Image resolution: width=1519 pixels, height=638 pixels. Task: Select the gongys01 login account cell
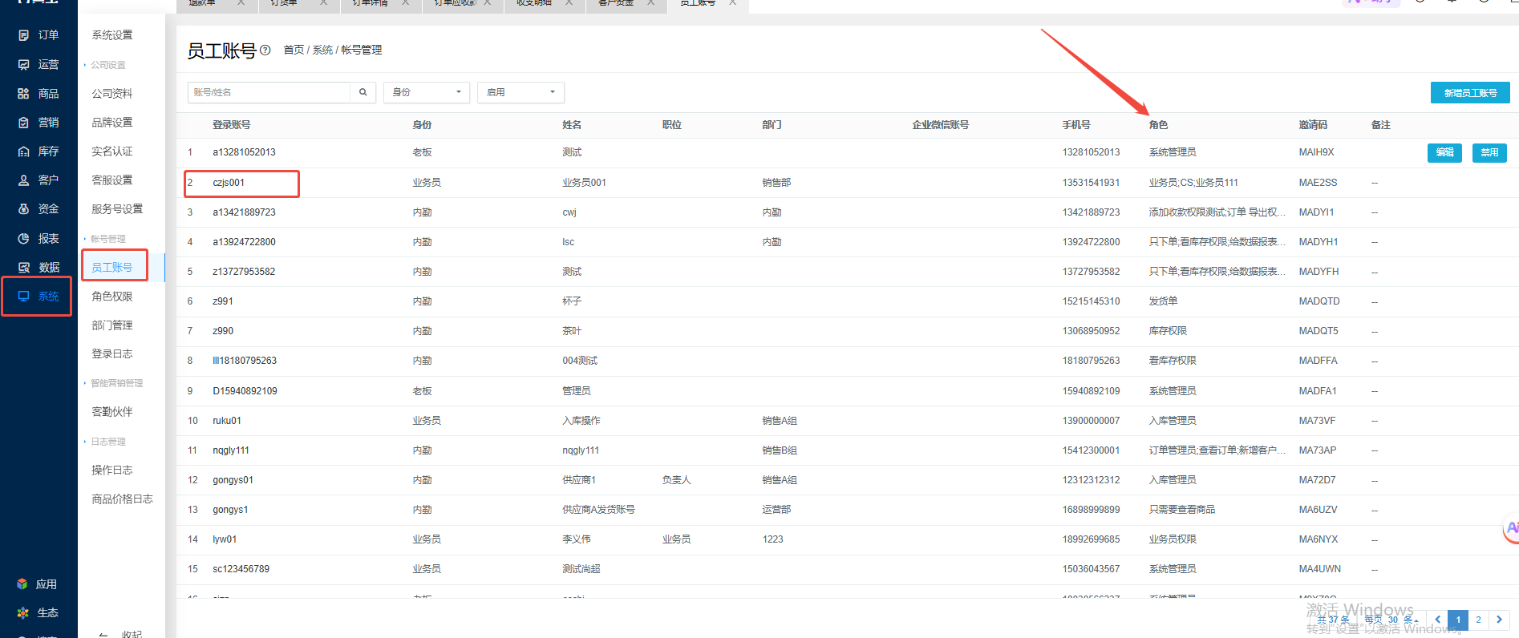tap(233, 480)
